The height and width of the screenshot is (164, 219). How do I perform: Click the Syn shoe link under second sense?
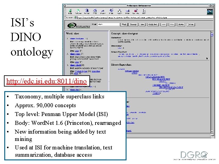coord(77,62)
